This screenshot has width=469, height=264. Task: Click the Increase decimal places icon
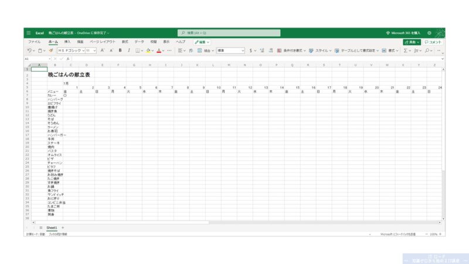(262, 50)
